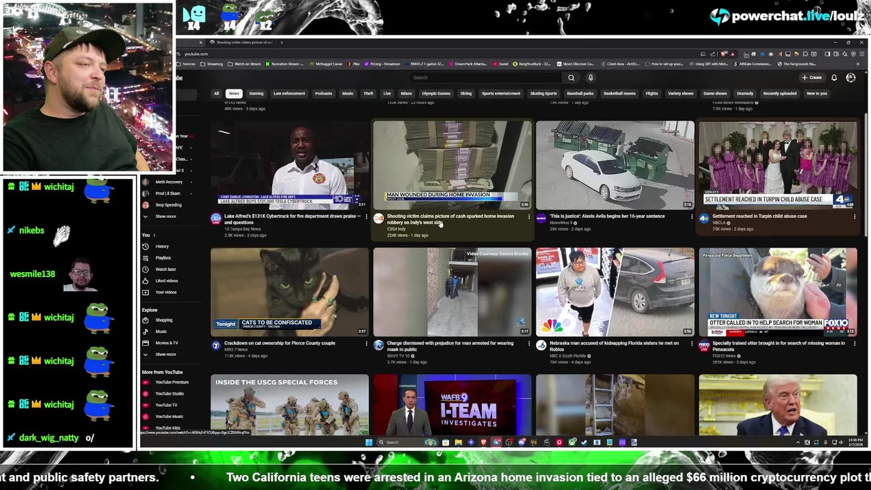Open more options for Roblox kidnapping video
This screenshot has width=871, height=490.
pos(691,344)
